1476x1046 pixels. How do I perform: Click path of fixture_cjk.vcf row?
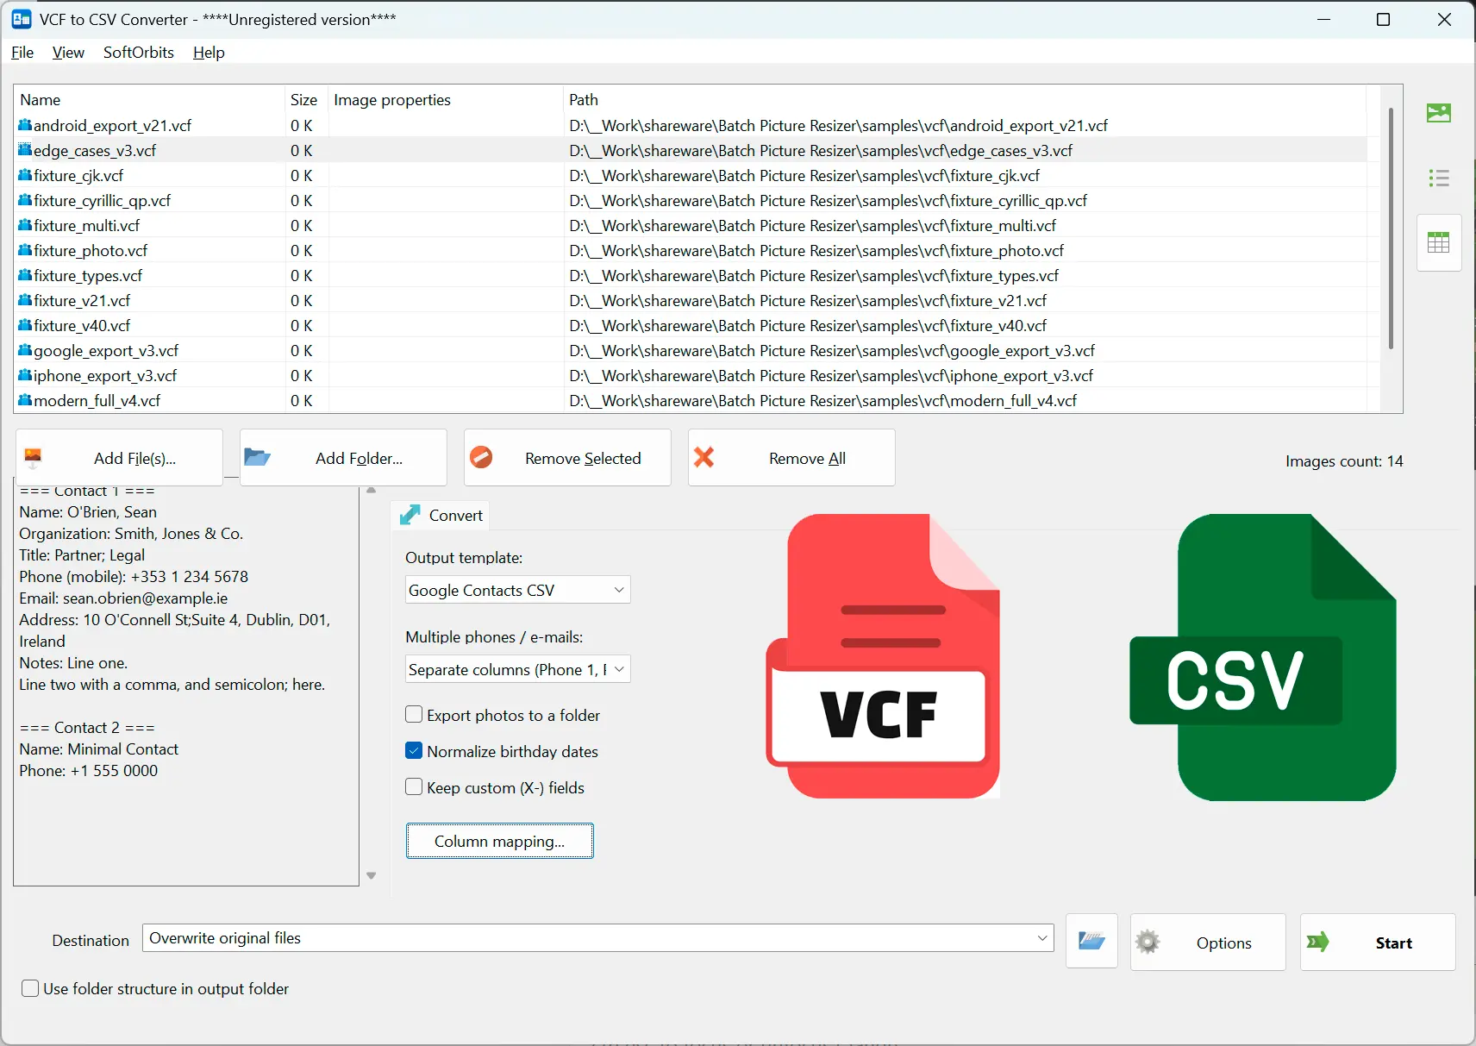[804, 176]
